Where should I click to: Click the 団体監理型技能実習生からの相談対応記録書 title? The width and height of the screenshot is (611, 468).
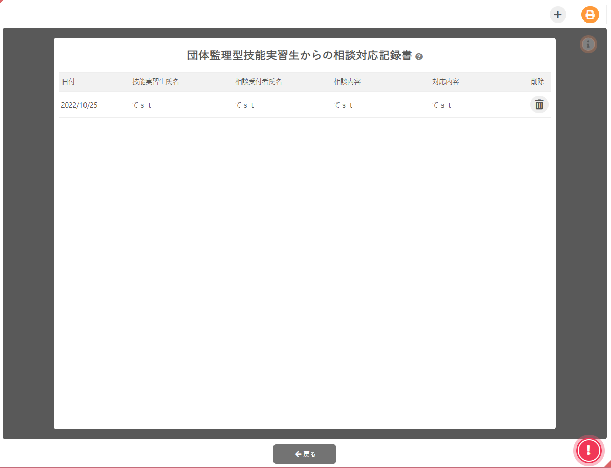tap(299, 56)
